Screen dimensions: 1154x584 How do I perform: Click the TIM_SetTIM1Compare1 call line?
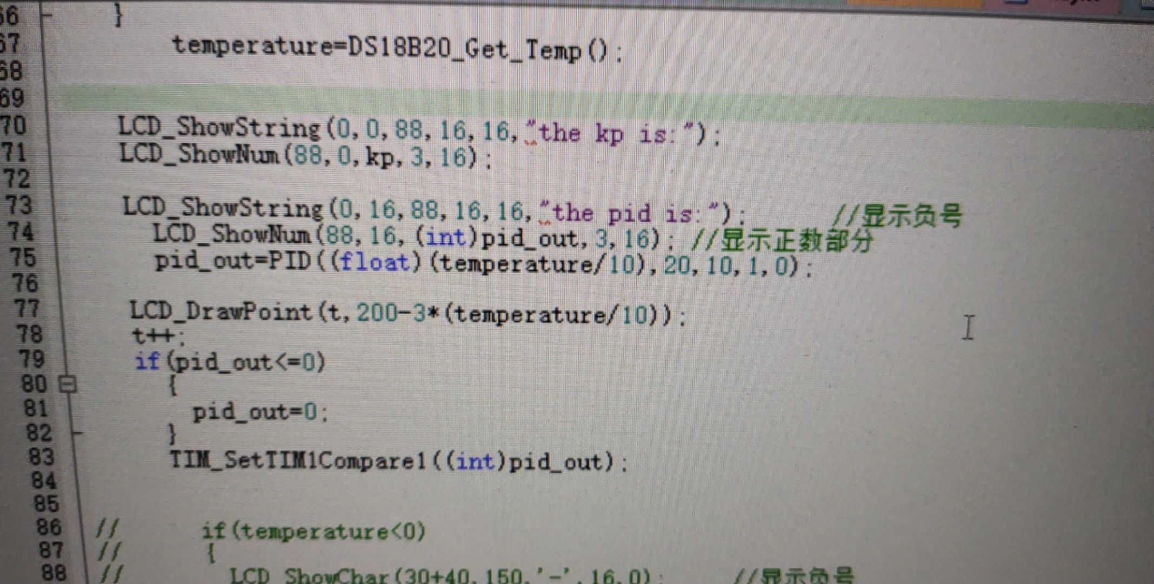pyautogui.click(x=398, y=461)
